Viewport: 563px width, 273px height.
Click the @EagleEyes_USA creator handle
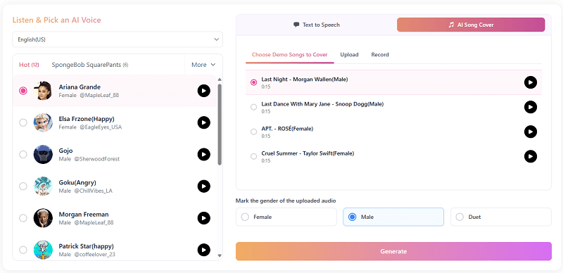(x=101, y=127)
